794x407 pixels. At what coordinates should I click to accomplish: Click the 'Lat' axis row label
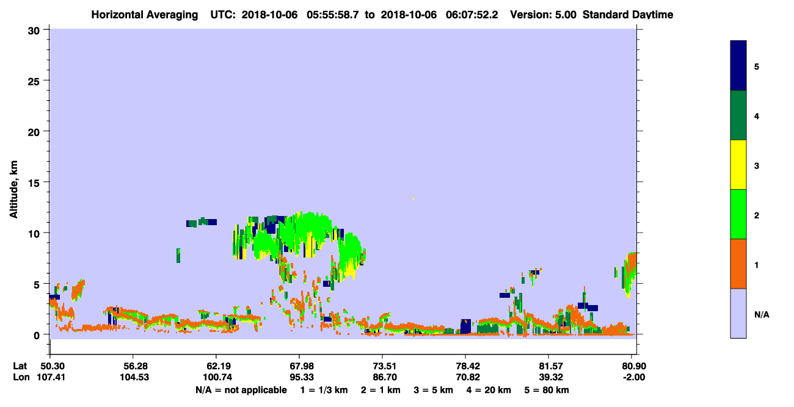(x=20, y=366)
